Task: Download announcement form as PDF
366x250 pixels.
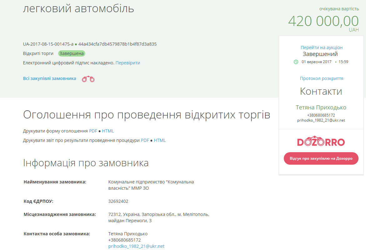Action: point(93,131)
